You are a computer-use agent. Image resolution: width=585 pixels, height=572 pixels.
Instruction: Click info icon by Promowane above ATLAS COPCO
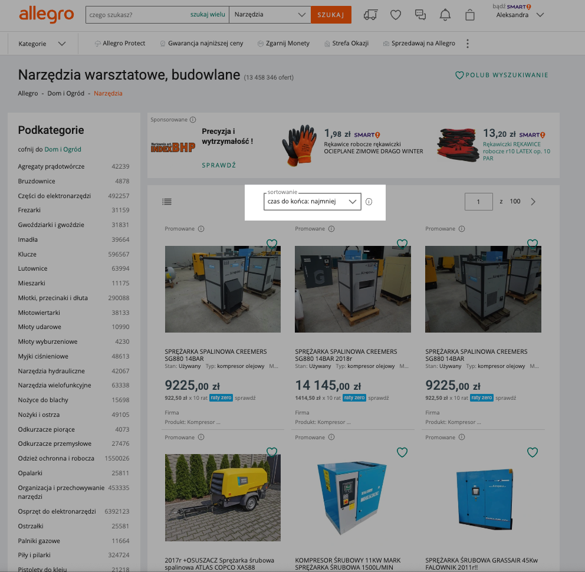click(x=201, y=438)
